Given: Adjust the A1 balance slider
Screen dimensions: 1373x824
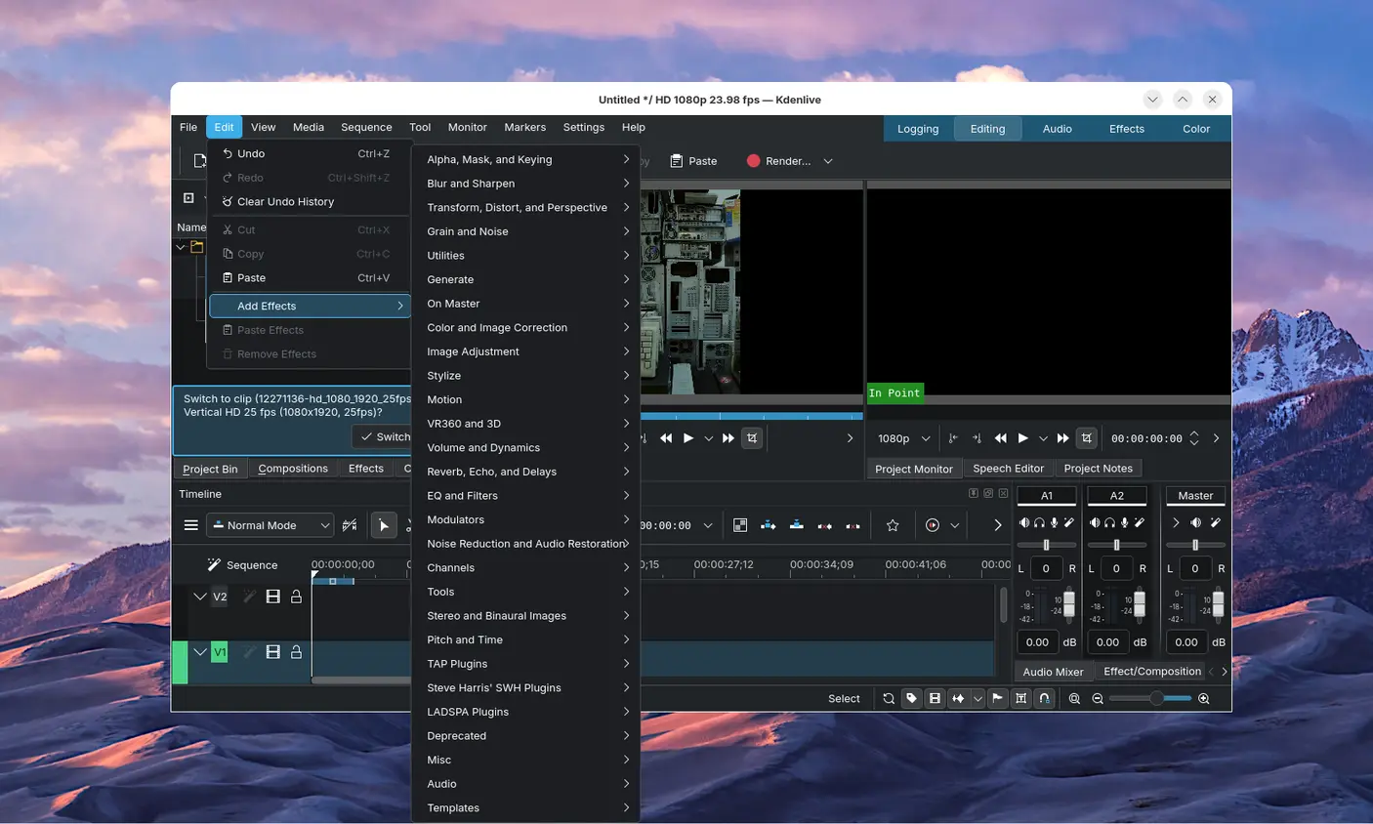Looking at the screenshot, I should [1046, 545].
